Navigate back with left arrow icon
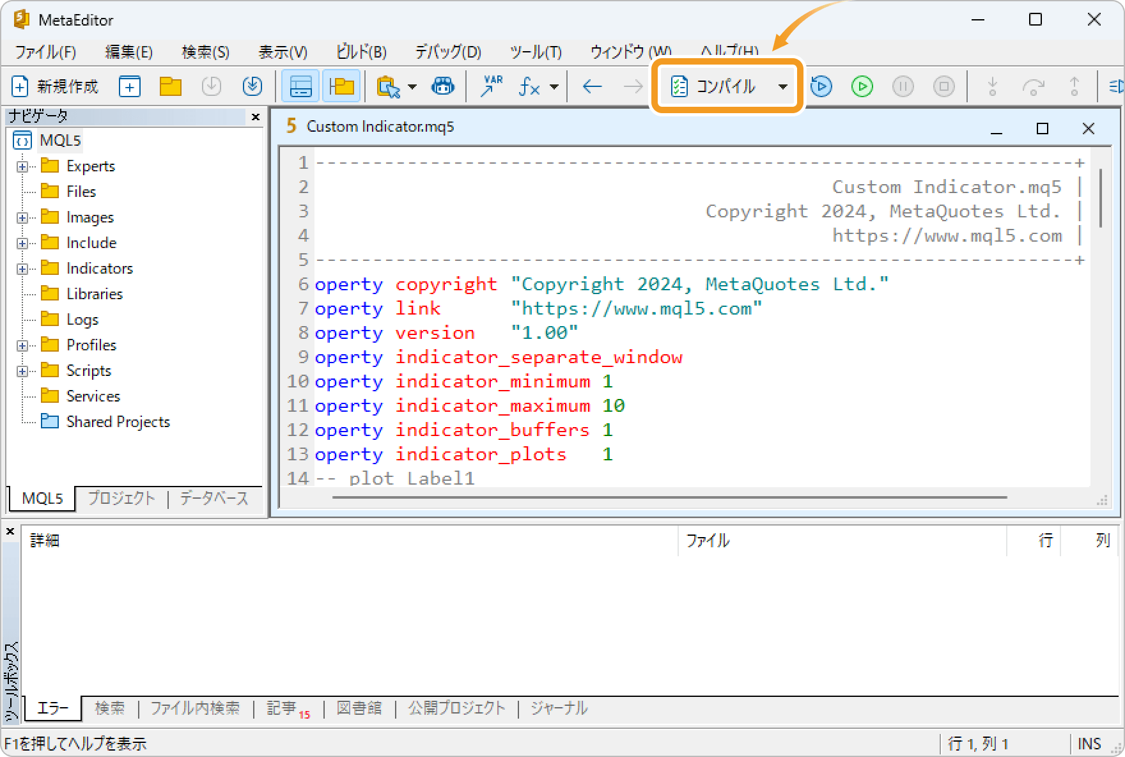1125x757 pixels. [593, 86]
